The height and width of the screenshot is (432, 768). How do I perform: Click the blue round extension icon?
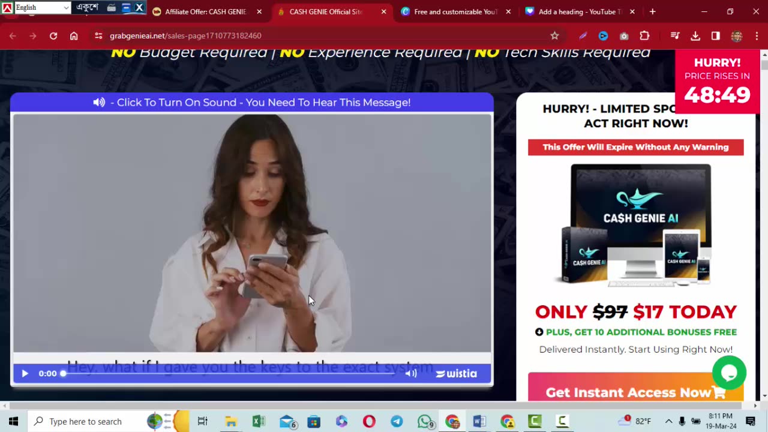pos(603,36)
